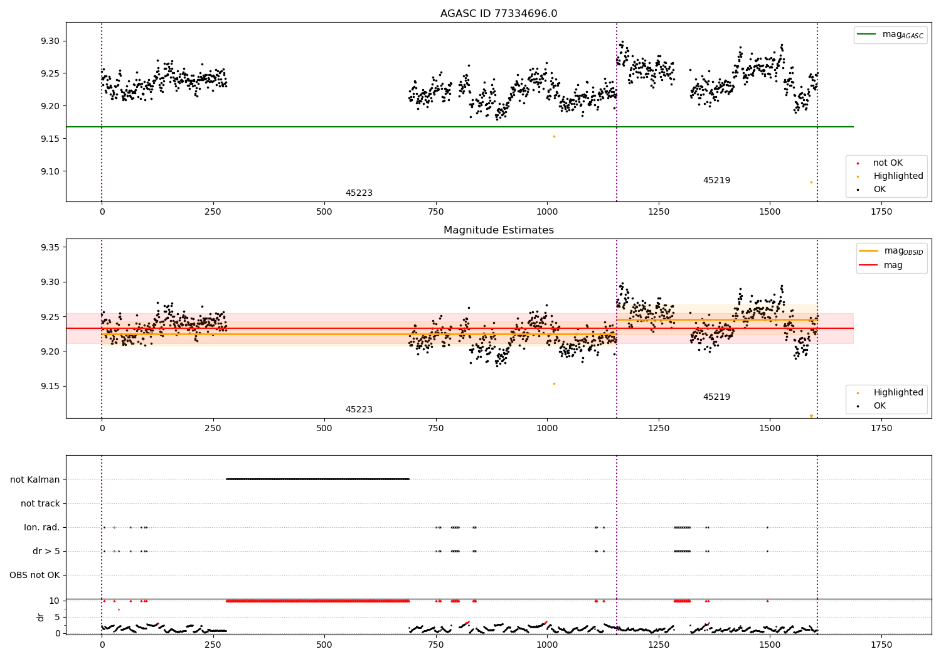
Task: Click the 500 x-tick label of the bottom plot
Action: coord(324,645)
